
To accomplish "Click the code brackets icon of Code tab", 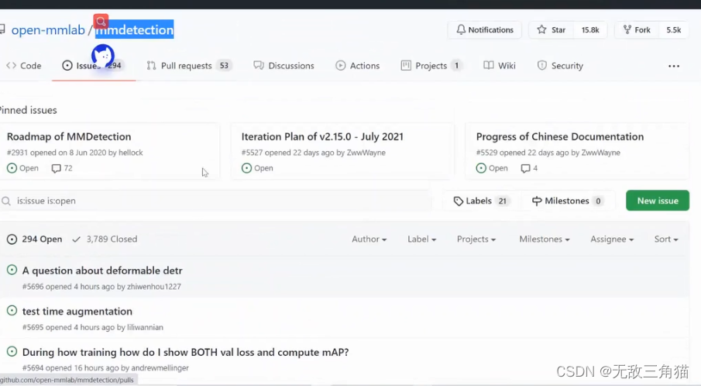I will [11, 66].
